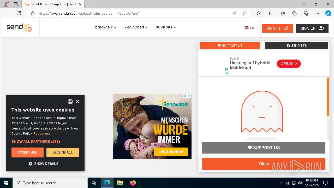This screenshot has height=188, width=334.
Task: Open Task View on the taskbar
Action: pos(94,183)
